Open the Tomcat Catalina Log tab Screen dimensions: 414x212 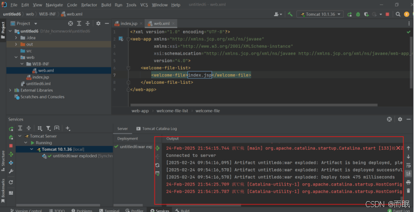[x=157, y=129]
